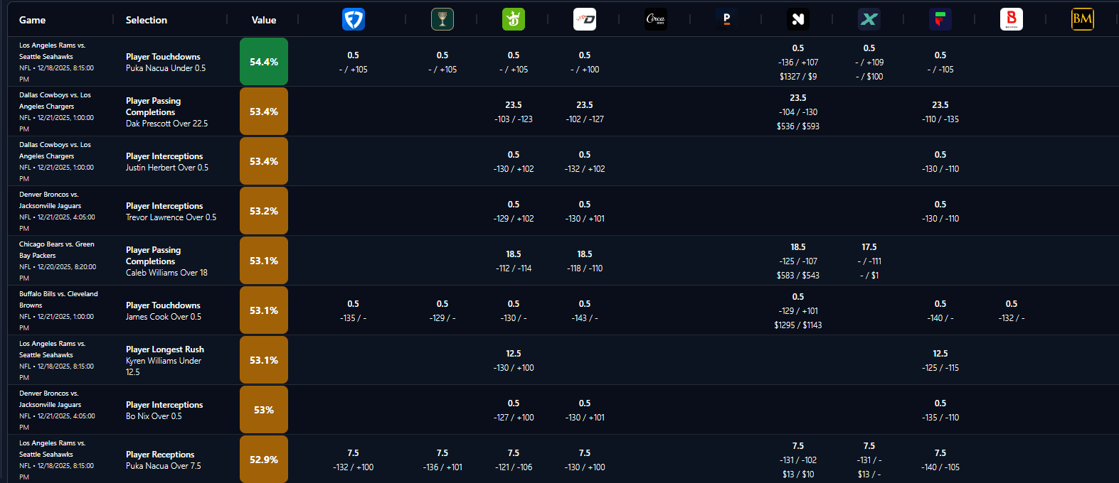Select Dak Prescott Over 22.5 completions

(167, 124)
